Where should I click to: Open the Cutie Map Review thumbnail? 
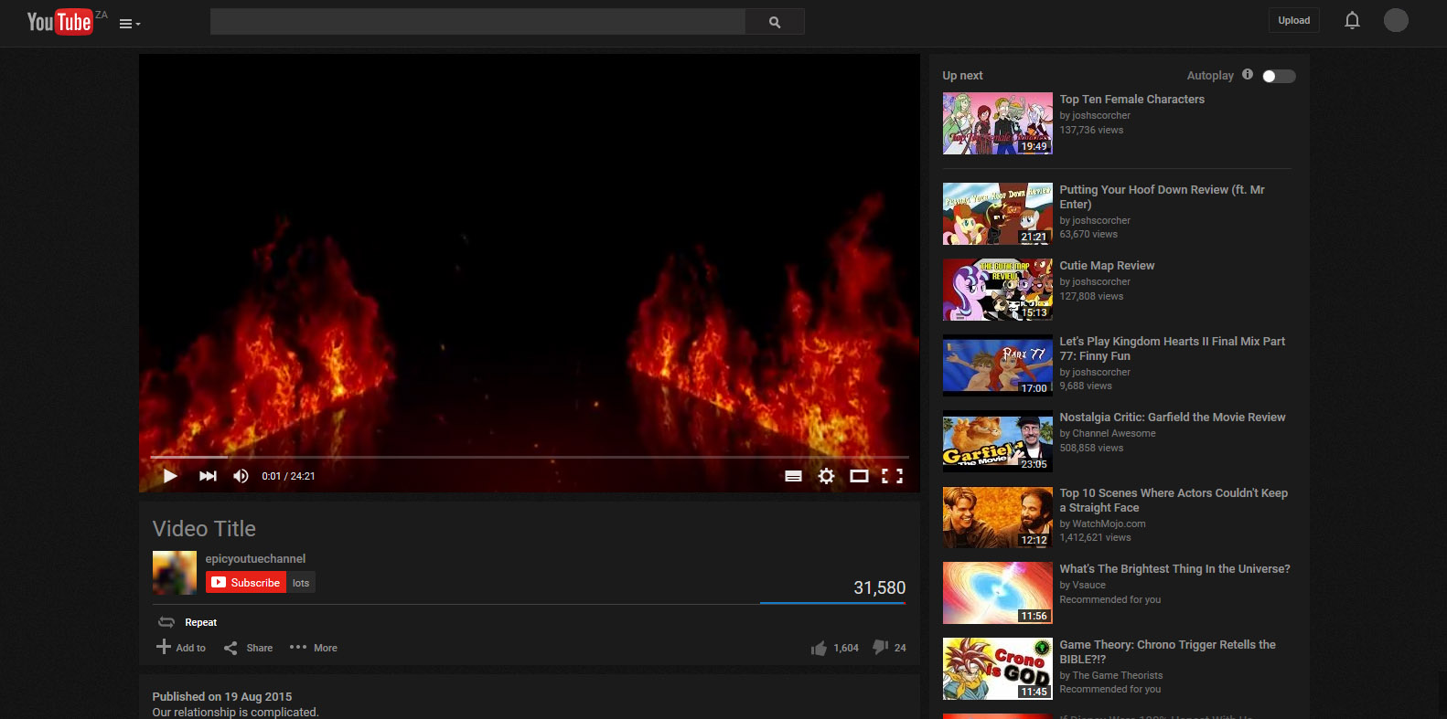pyautogui.click(x=997, y=290)
